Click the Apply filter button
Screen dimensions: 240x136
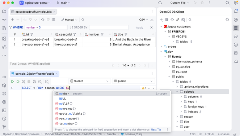tap(139, 27)
